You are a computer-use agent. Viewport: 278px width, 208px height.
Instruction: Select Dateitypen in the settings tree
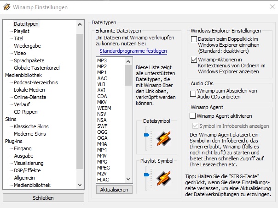tap(26, 24)
